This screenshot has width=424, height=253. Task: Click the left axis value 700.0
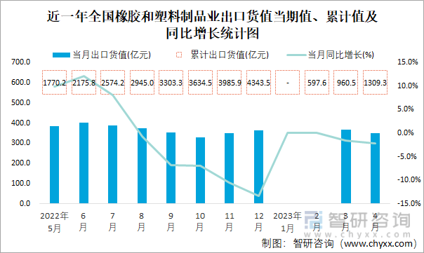click(x=20, y=62)
